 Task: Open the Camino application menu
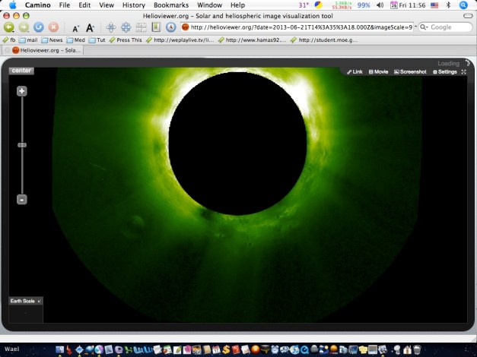point(38,5)
